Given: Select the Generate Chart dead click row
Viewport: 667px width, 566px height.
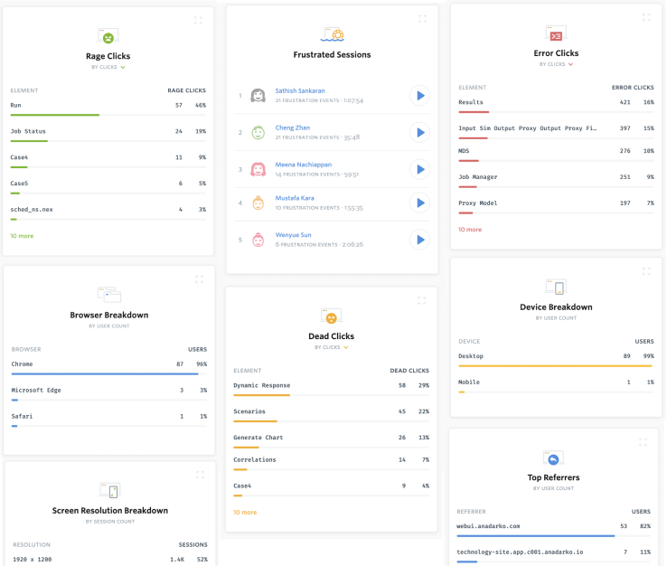Looking at the screenshot, I should click(x=332, y=441).
